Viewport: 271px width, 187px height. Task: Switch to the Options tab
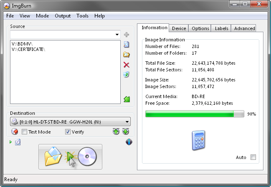pyautogui.click(x=200, y=28)
